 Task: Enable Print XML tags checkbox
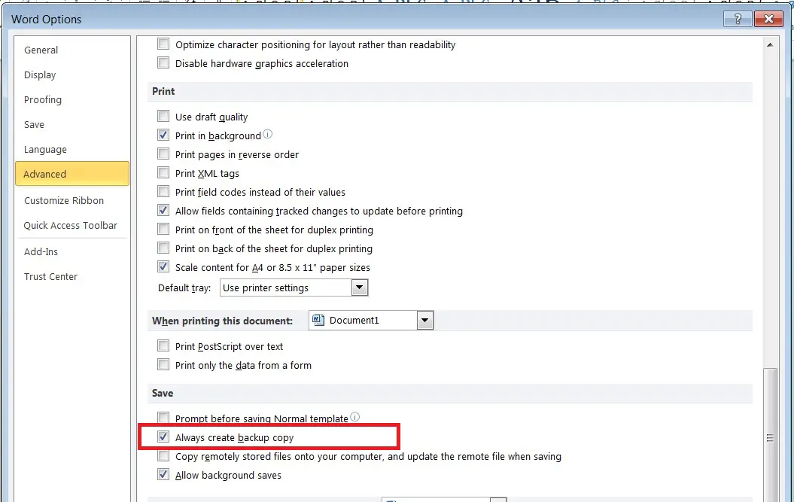[163, 173]
